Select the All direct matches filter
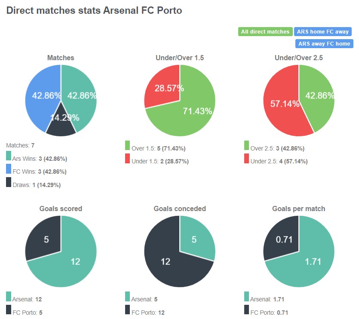This screenshot has width=359, height=319. [x=265, y=31]
